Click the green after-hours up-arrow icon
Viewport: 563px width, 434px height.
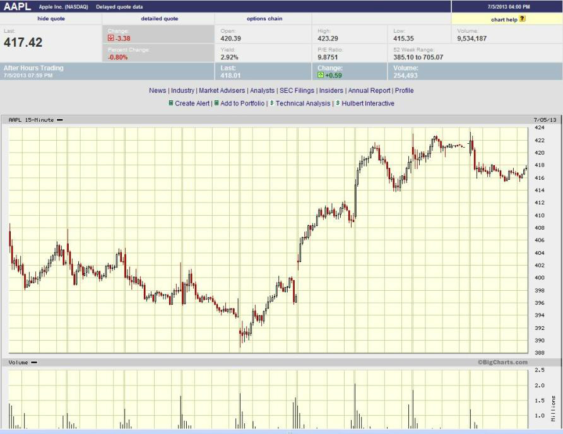coord(321,76)
